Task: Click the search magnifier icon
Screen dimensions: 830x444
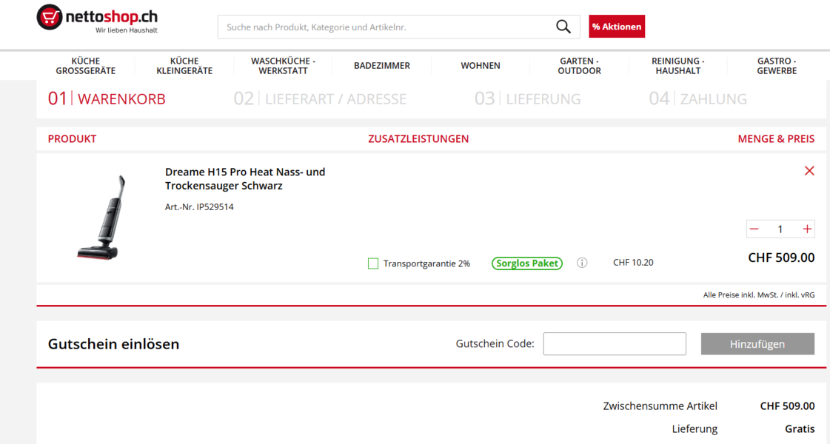Action: [x=563, y=27]
